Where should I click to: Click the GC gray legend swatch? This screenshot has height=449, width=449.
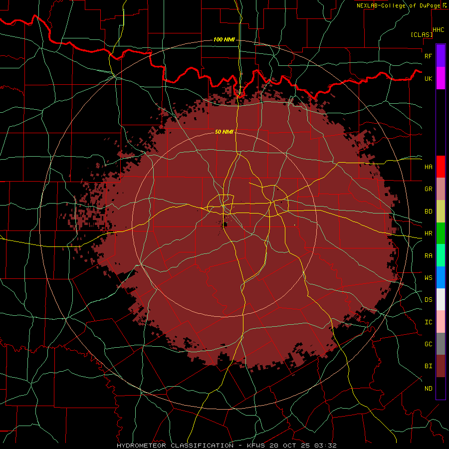441,344
